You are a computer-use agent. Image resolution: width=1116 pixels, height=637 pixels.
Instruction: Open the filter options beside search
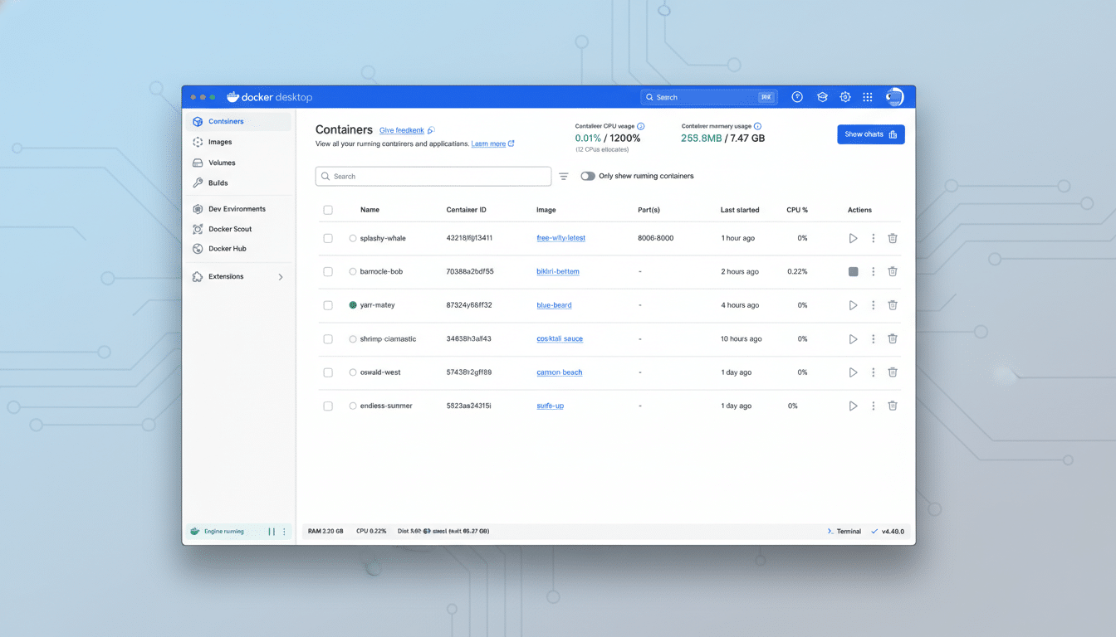click(x=563, y=176)
